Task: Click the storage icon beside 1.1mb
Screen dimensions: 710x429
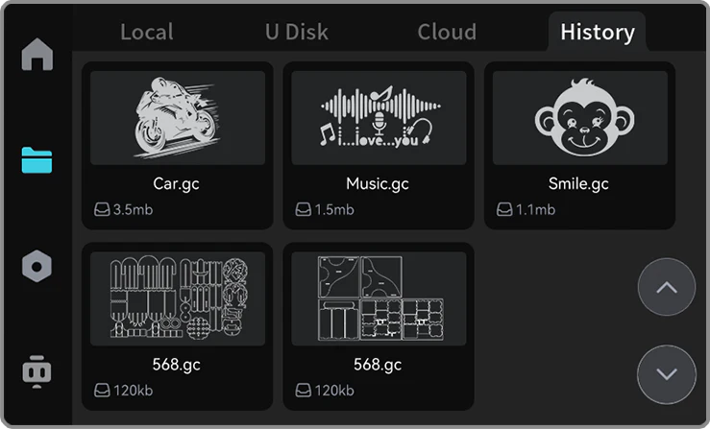Action: [x=504, y=209]
